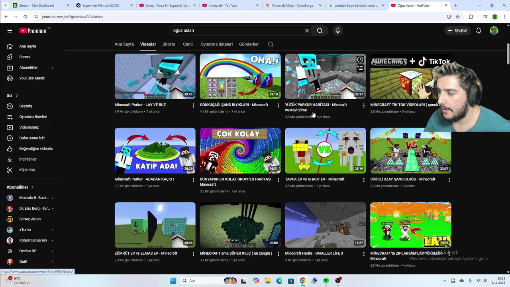Open options for SİHİRLİ UZAY ŞANS BLOĞU
Viewport: 510px width, 287px height.
pyautogui.click(x=449, y=180)
